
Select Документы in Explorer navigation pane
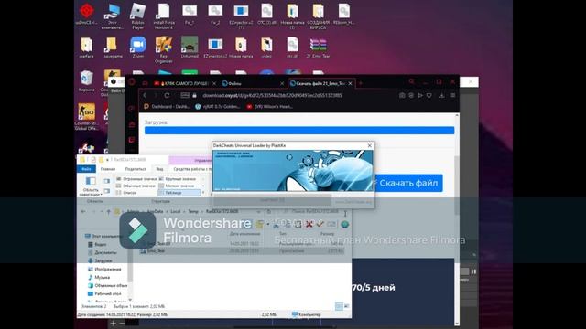102,252
